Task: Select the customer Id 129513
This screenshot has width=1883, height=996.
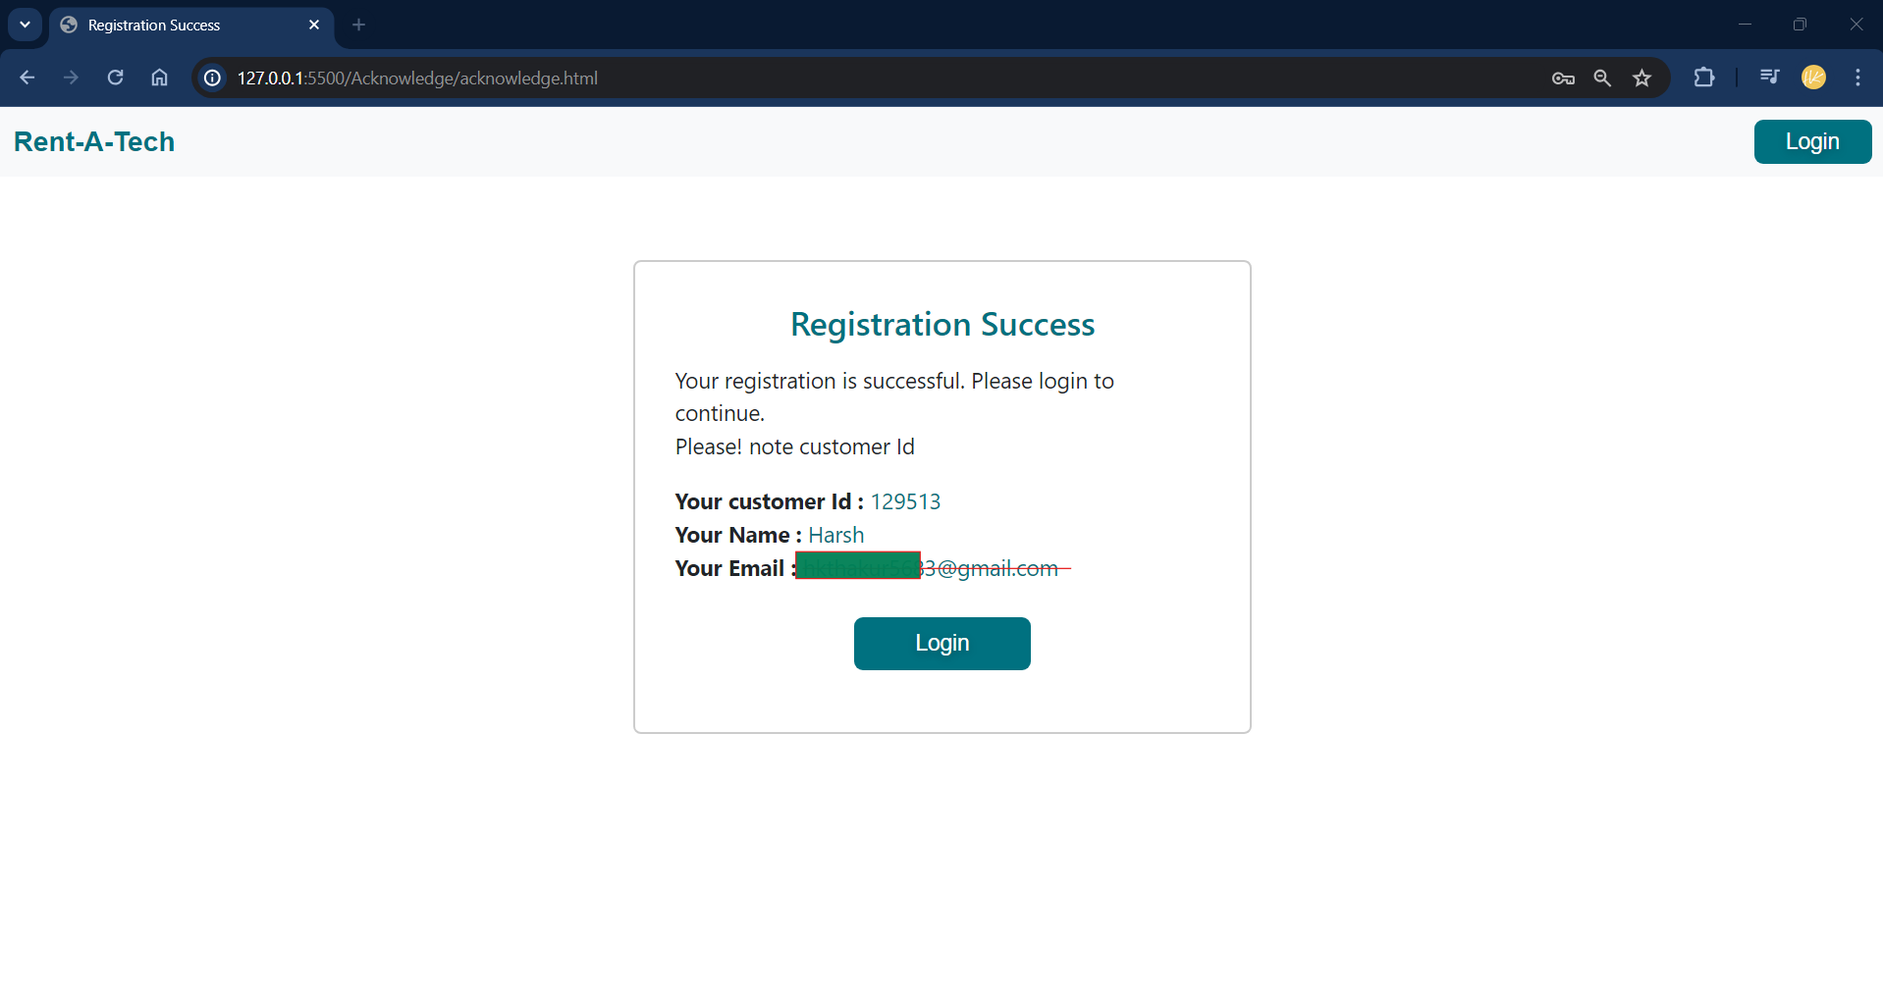Action: [x=905, y=501]
